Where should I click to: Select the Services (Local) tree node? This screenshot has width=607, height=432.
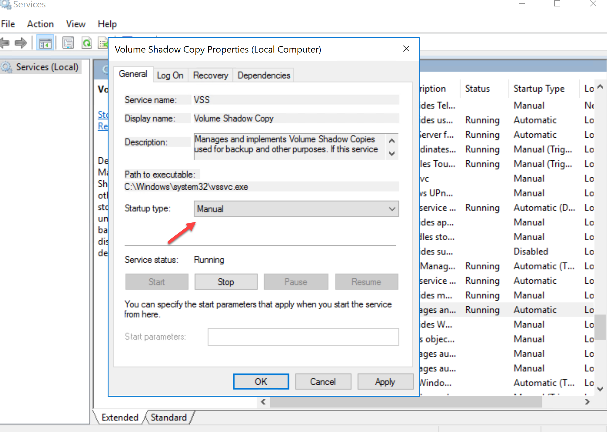(47, 67)
